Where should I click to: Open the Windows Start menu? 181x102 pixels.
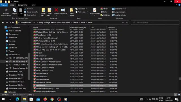(3, 99)
